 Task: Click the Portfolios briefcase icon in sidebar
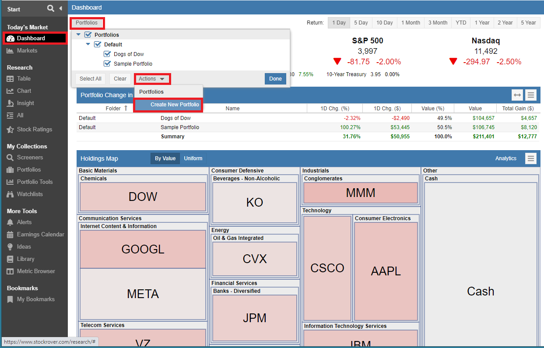[x=11, y=170]
